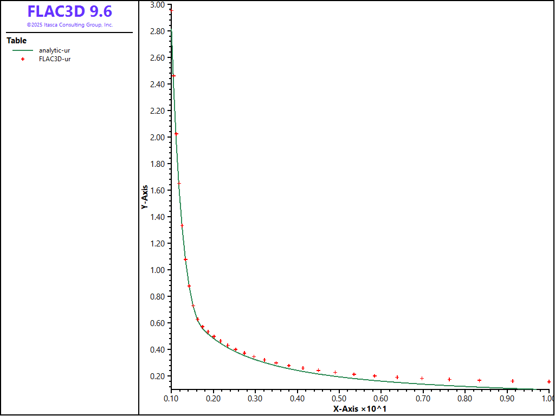Select the FLAC3D-ur legend label

coord(55,59)
